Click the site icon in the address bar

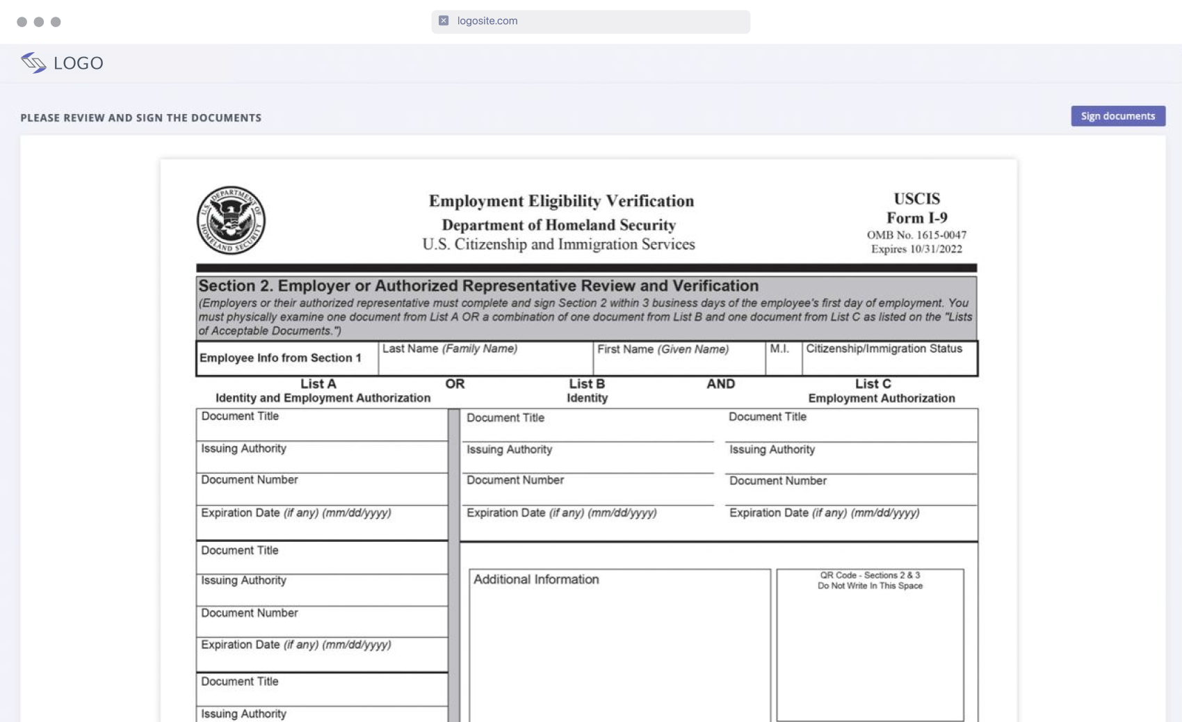[x=444, y=21]
